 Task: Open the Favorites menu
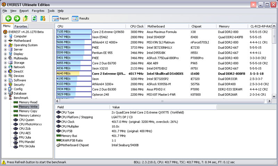38,11
